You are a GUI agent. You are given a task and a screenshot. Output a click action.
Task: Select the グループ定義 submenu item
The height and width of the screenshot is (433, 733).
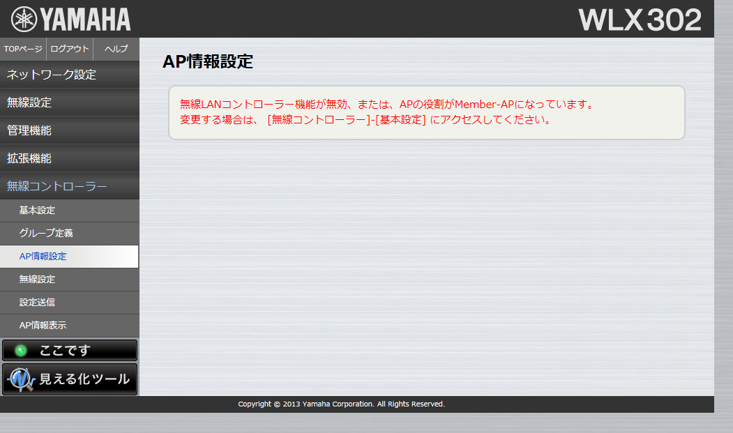pyautogui.click(x=46, y=233)
